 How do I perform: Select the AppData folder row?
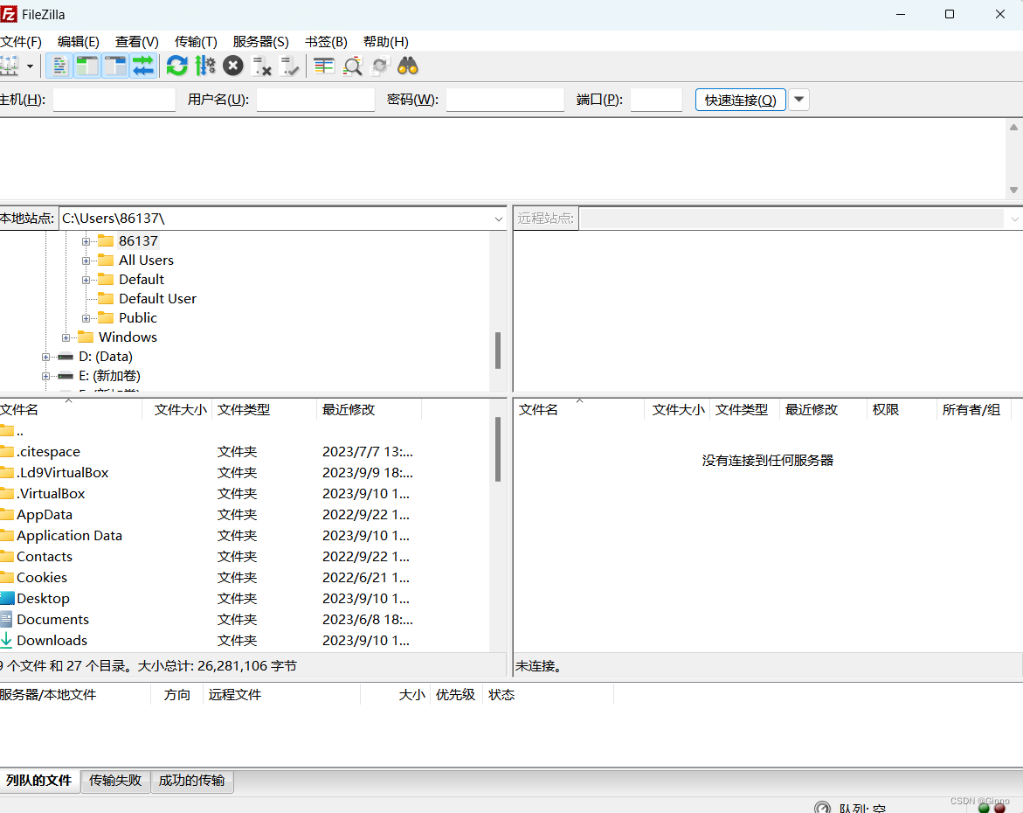[x=244, y=515]
